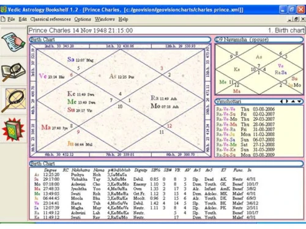Select Ra-Ve-Mo dasha row 29-03-2007

pos(245,119)
